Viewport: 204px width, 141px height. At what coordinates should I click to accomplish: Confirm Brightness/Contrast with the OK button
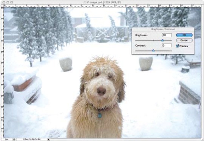184,35
